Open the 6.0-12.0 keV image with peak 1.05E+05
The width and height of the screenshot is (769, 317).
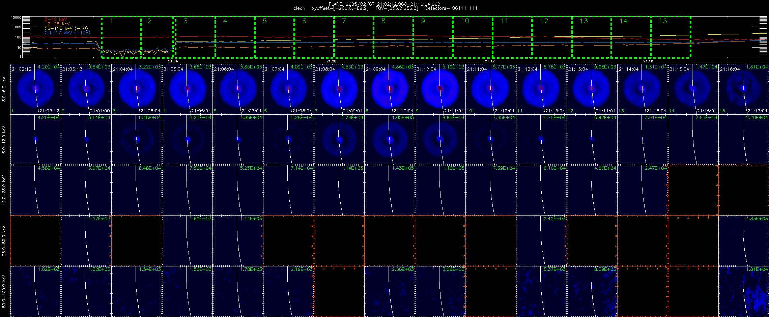pos(390,140)
